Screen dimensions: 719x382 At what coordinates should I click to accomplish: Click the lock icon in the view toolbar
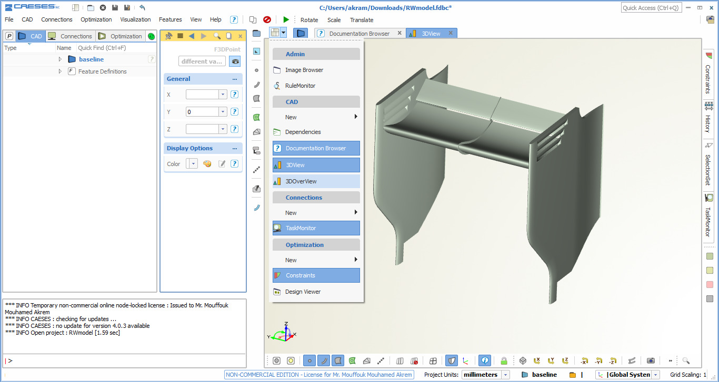[x=504, y=360]
